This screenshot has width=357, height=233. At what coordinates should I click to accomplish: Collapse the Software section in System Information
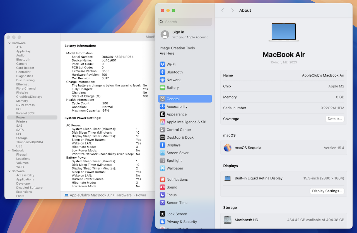(x=9, y=171)
